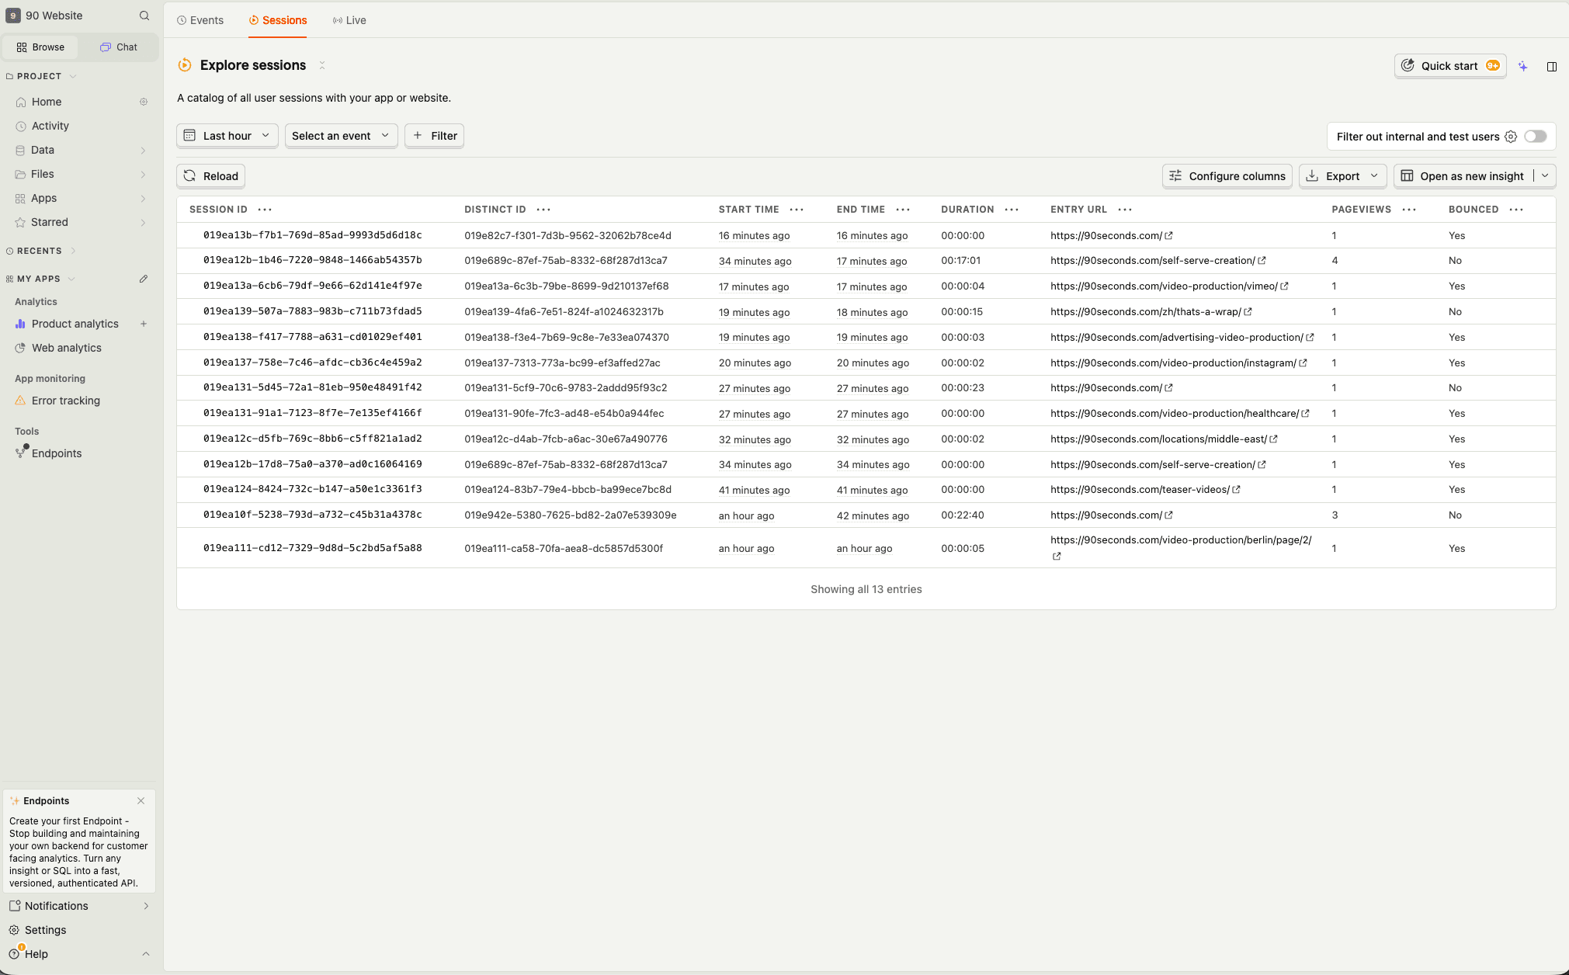Click the pencil edit icon for My Apps
The height and width of the screenshot is (975, 1569).
click(x=144, y=279)
